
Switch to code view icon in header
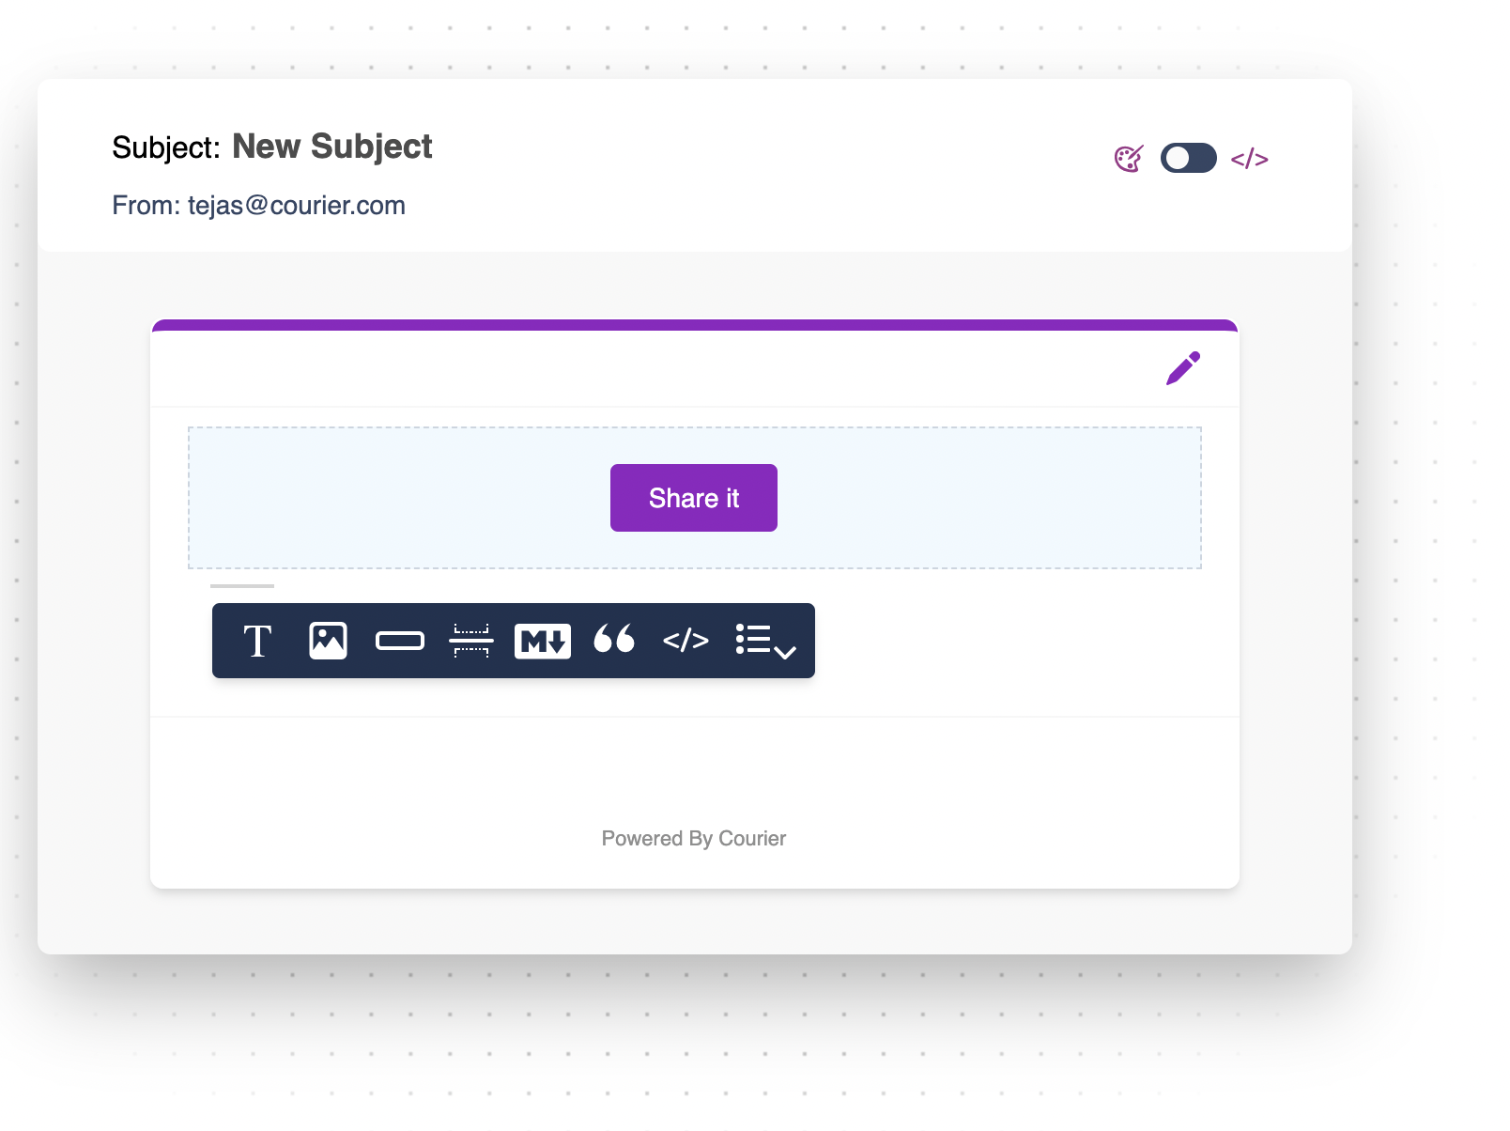(x=1249, y=159)
